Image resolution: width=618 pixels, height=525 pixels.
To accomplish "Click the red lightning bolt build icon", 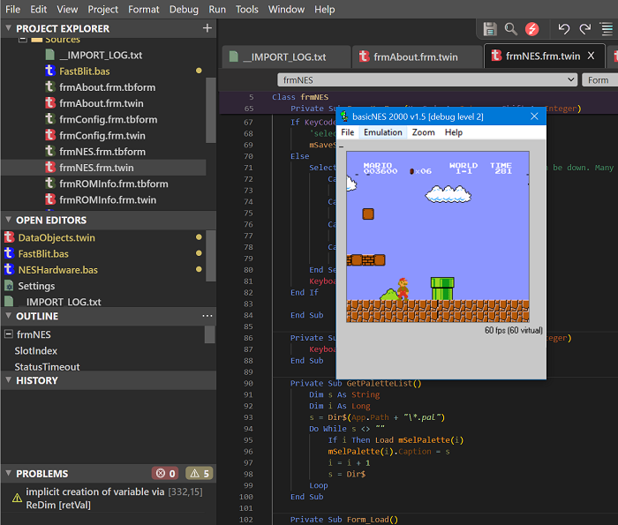I will click(x=532, y=29).
